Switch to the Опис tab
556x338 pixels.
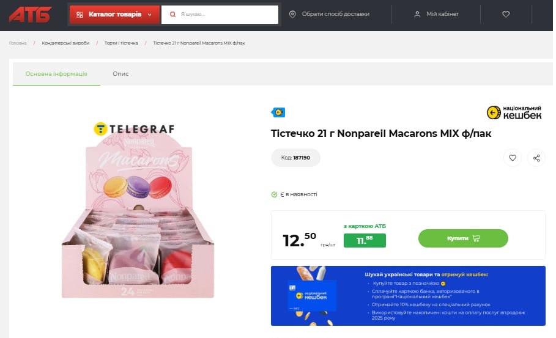click(x=120, y=74)
